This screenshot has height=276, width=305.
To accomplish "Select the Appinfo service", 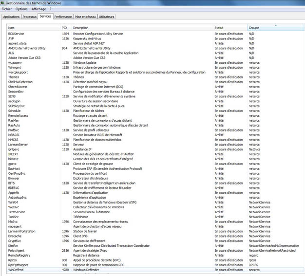I will point(155,193).
